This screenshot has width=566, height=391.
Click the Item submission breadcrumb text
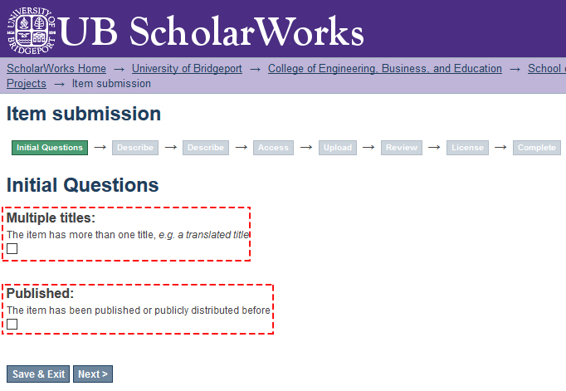111,83
